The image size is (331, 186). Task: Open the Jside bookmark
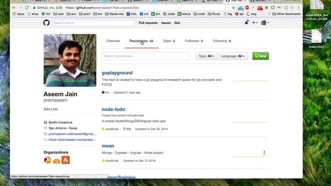[x=169, y=14]
